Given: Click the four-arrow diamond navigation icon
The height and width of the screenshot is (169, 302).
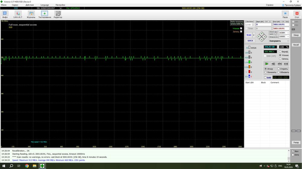Looking at the screenshot, I should coord(262,37).
